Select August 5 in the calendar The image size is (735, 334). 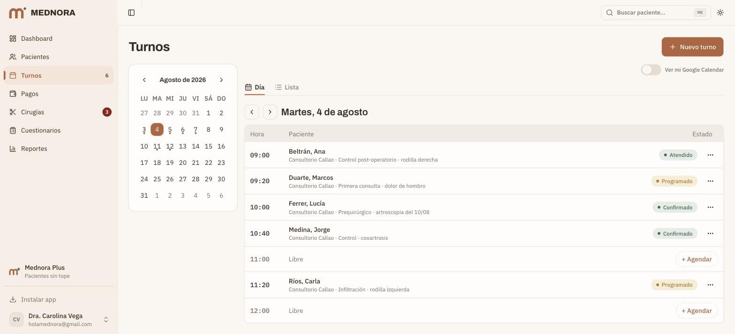[170, 130]
